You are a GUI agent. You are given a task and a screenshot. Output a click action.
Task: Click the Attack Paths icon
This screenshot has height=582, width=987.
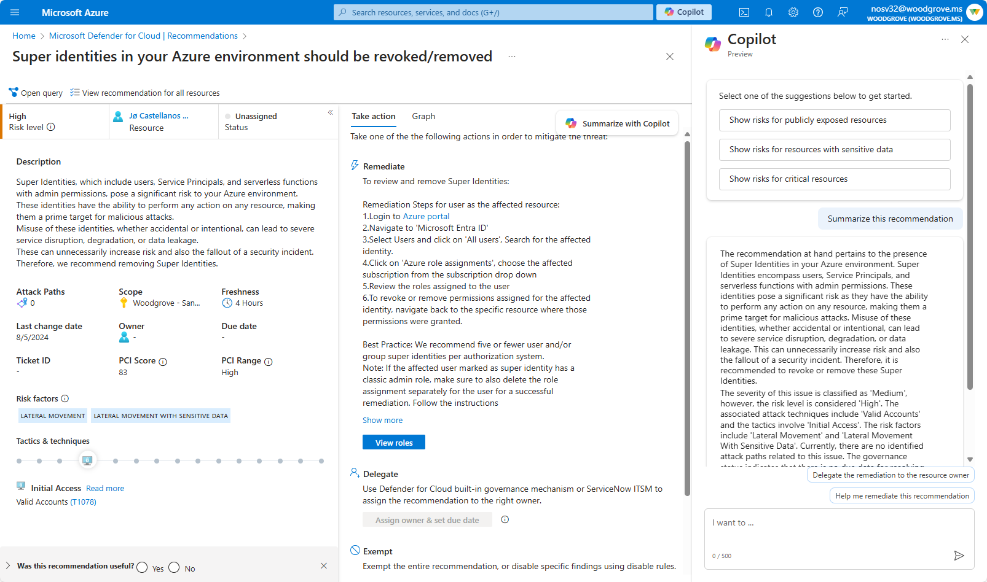pyautogui.click(x=22, y=303)
